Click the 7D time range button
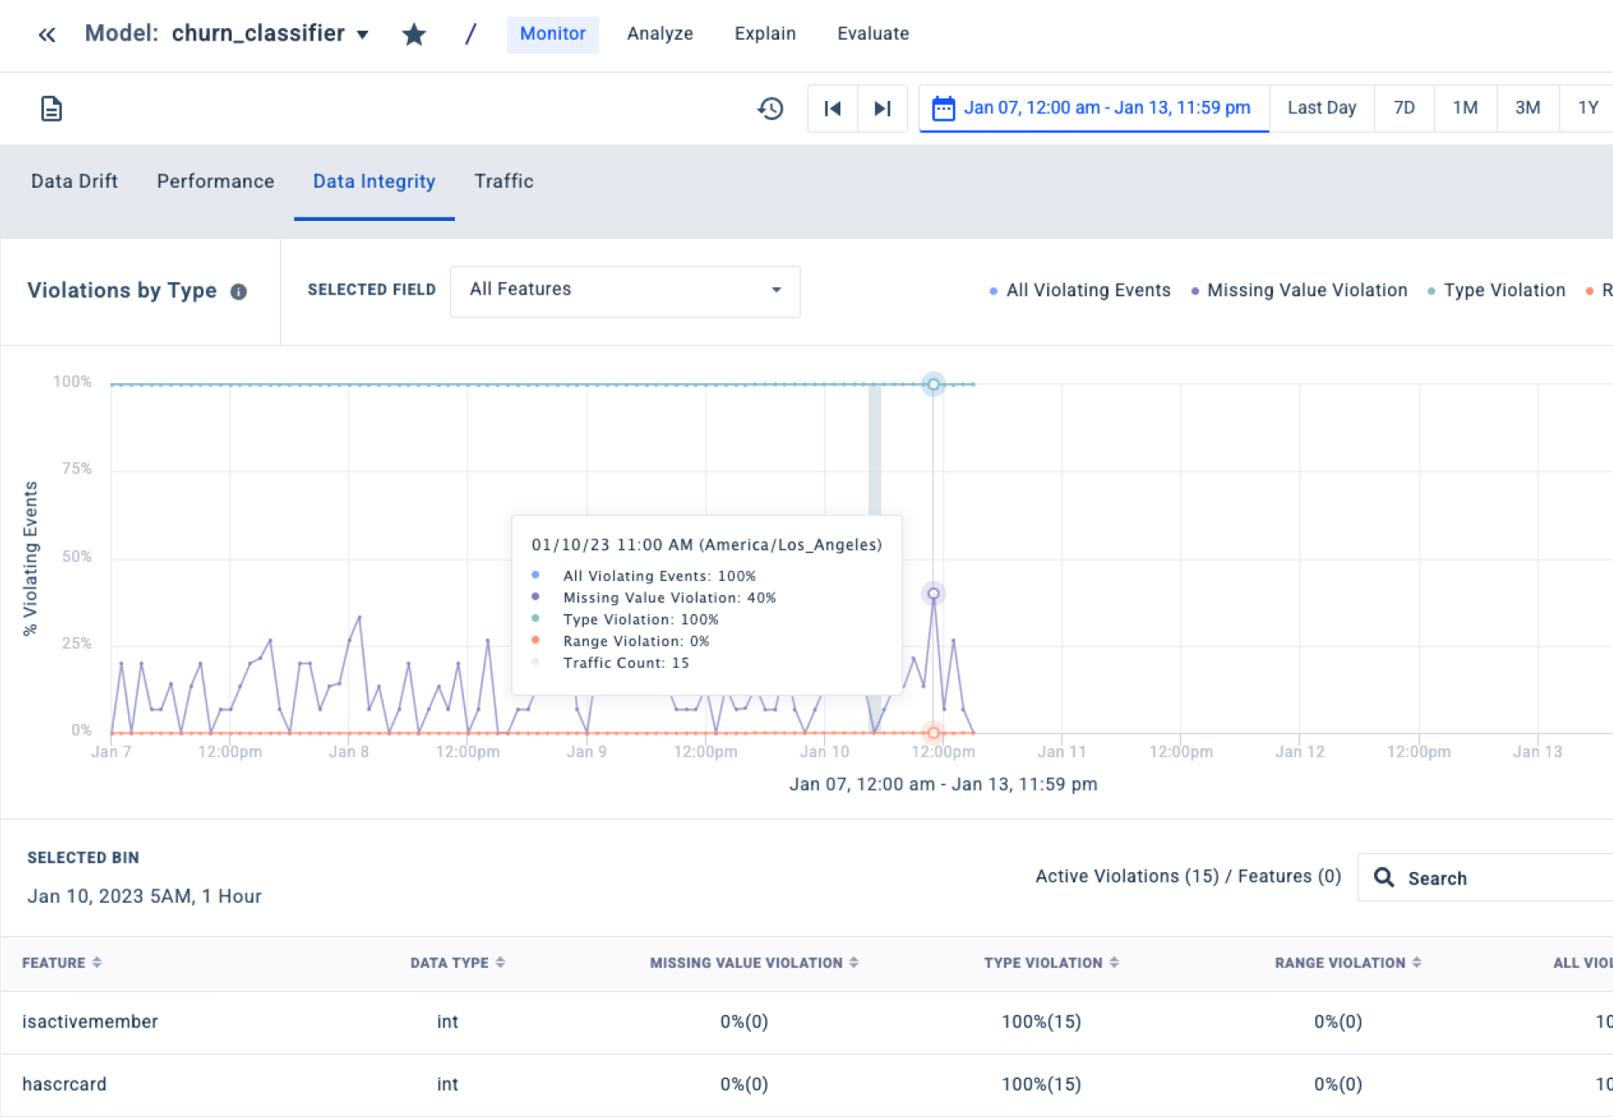The width and height of the screenshot is (1613, 1117). (1404, 108)
